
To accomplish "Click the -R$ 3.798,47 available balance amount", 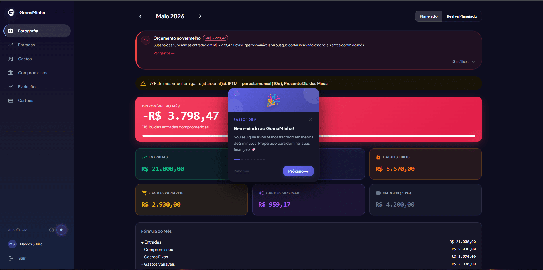I will point(181,116).
